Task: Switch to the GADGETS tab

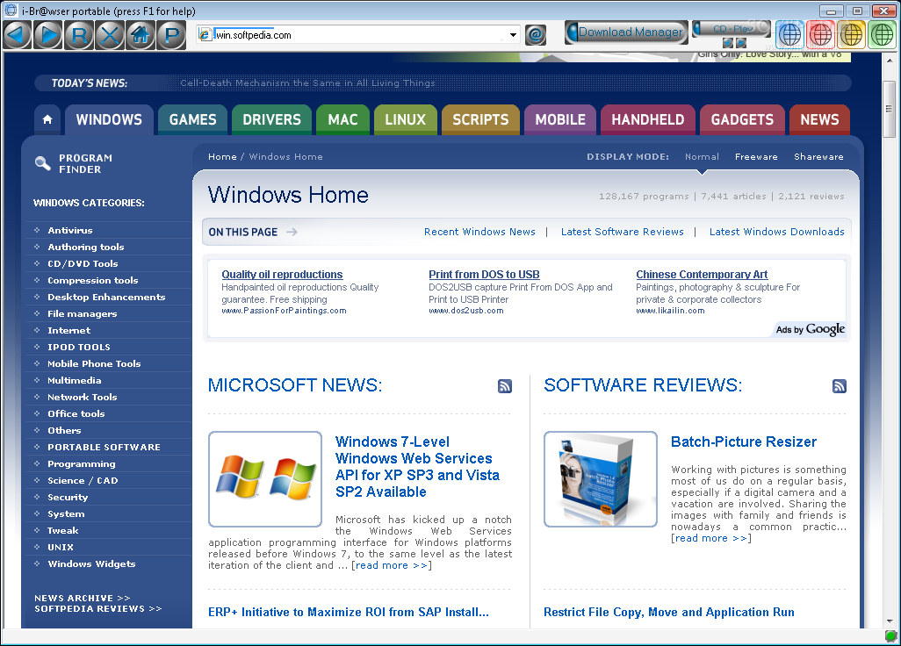Action: pyautogui.click(x=742, y=119)
